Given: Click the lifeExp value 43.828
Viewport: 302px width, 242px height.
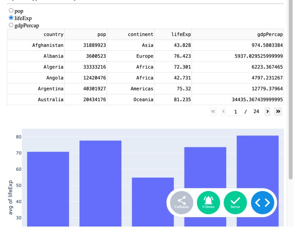Looking at the screenshot, I should coord(173,45).
